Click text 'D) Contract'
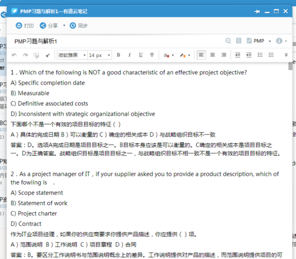Image resolution: width=296 pixels, height=259 pixels. point(26,224)
